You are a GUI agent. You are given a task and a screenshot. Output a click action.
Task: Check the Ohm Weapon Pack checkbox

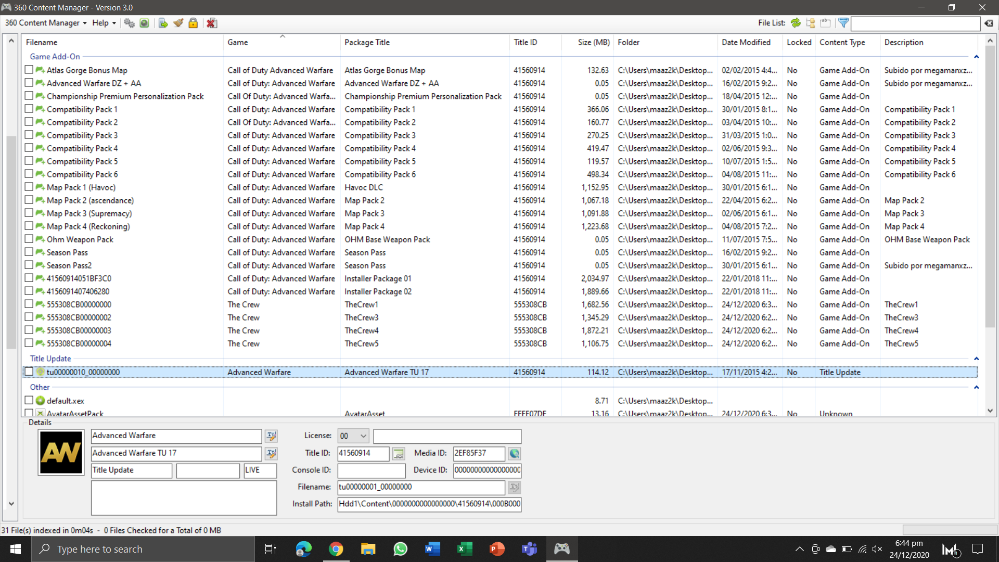coord(29,239)
